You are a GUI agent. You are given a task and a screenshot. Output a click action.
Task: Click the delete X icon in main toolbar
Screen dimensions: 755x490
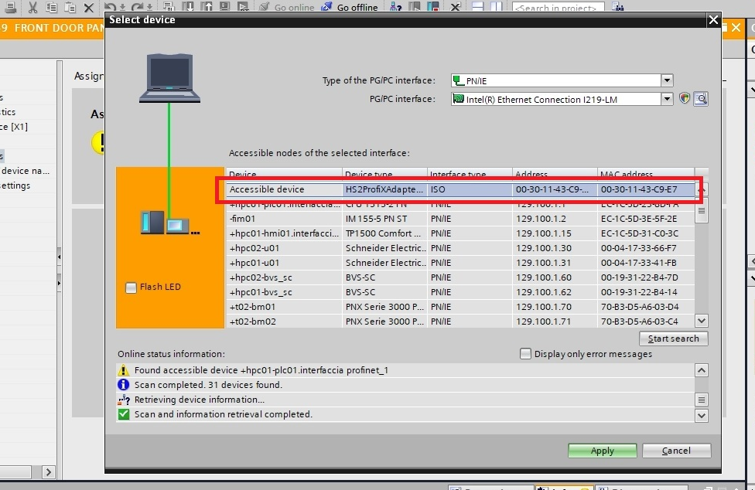(x=88, y=7)
